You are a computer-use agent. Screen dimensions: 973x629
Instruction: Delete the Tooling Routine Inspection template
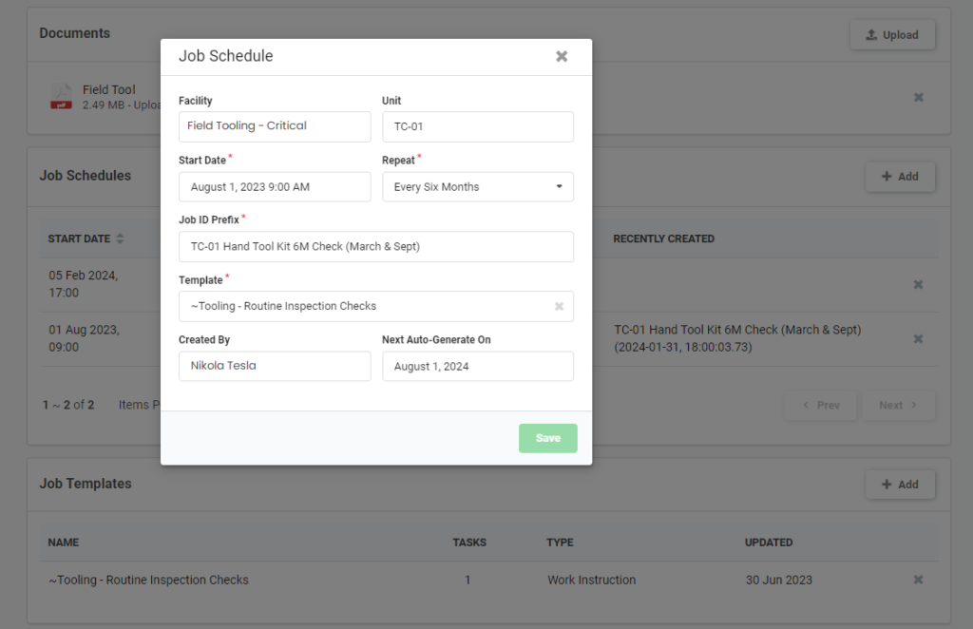(x=919, y=580)
